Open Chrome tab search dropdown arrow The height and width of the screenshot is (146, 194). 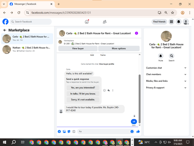click(4, 4)
